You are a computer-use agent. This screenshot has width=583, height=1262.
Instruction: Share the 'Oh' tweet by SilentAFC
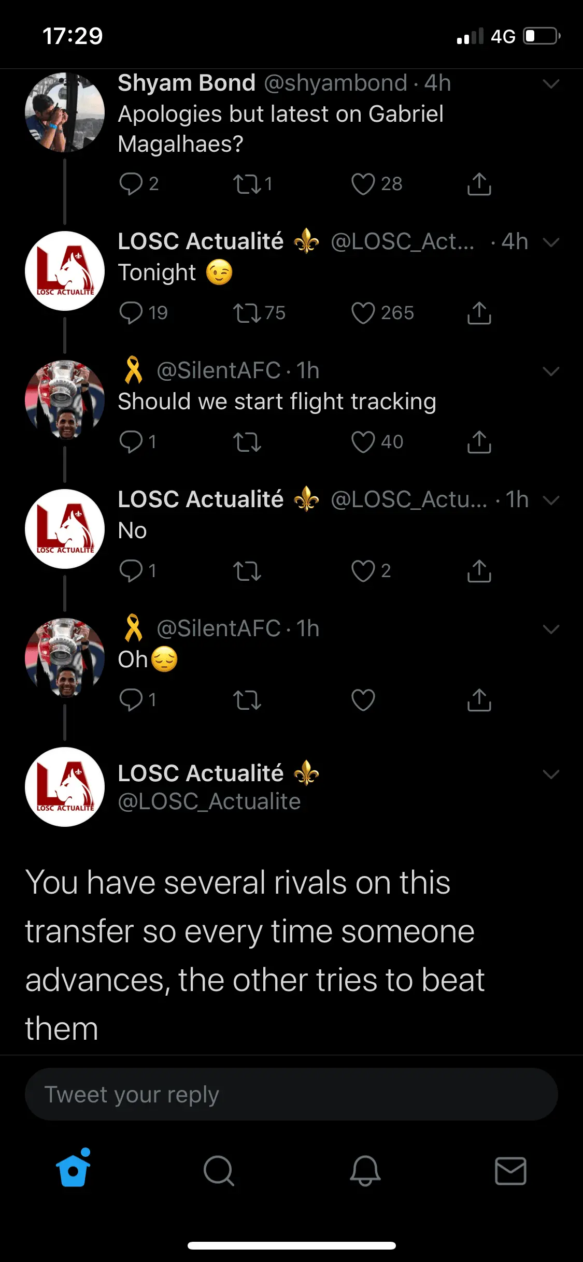479,700
